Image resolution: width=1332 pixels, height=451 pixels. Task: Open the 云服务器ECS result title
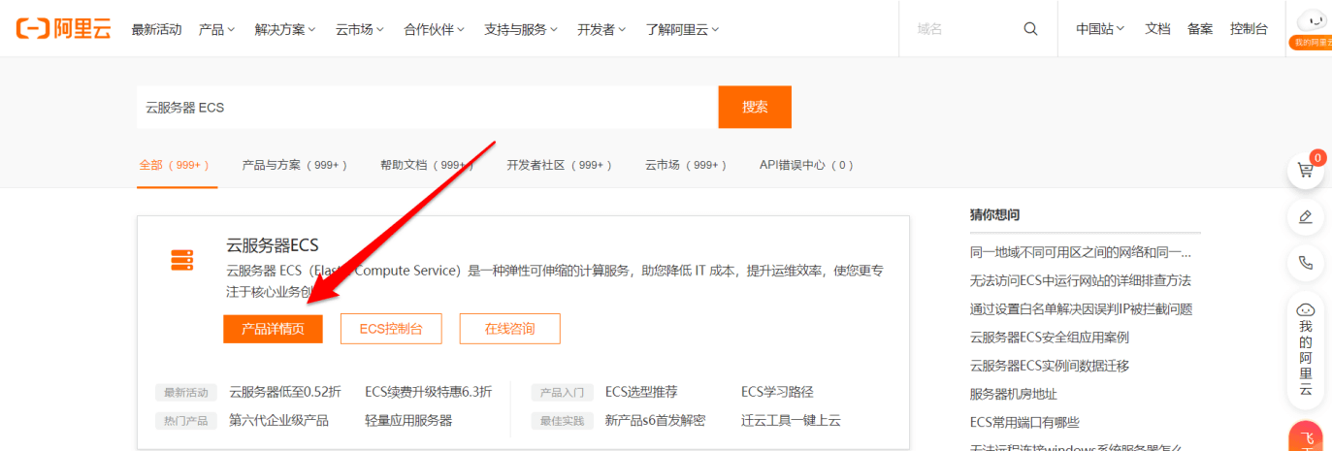(273, 245)
